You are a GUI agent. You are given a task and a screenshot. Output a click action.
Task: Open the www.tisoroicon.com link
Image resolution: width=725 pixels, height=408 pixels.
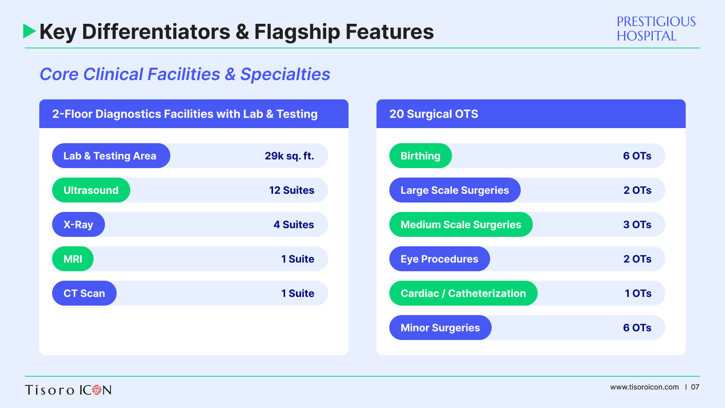tap(644, 387)
